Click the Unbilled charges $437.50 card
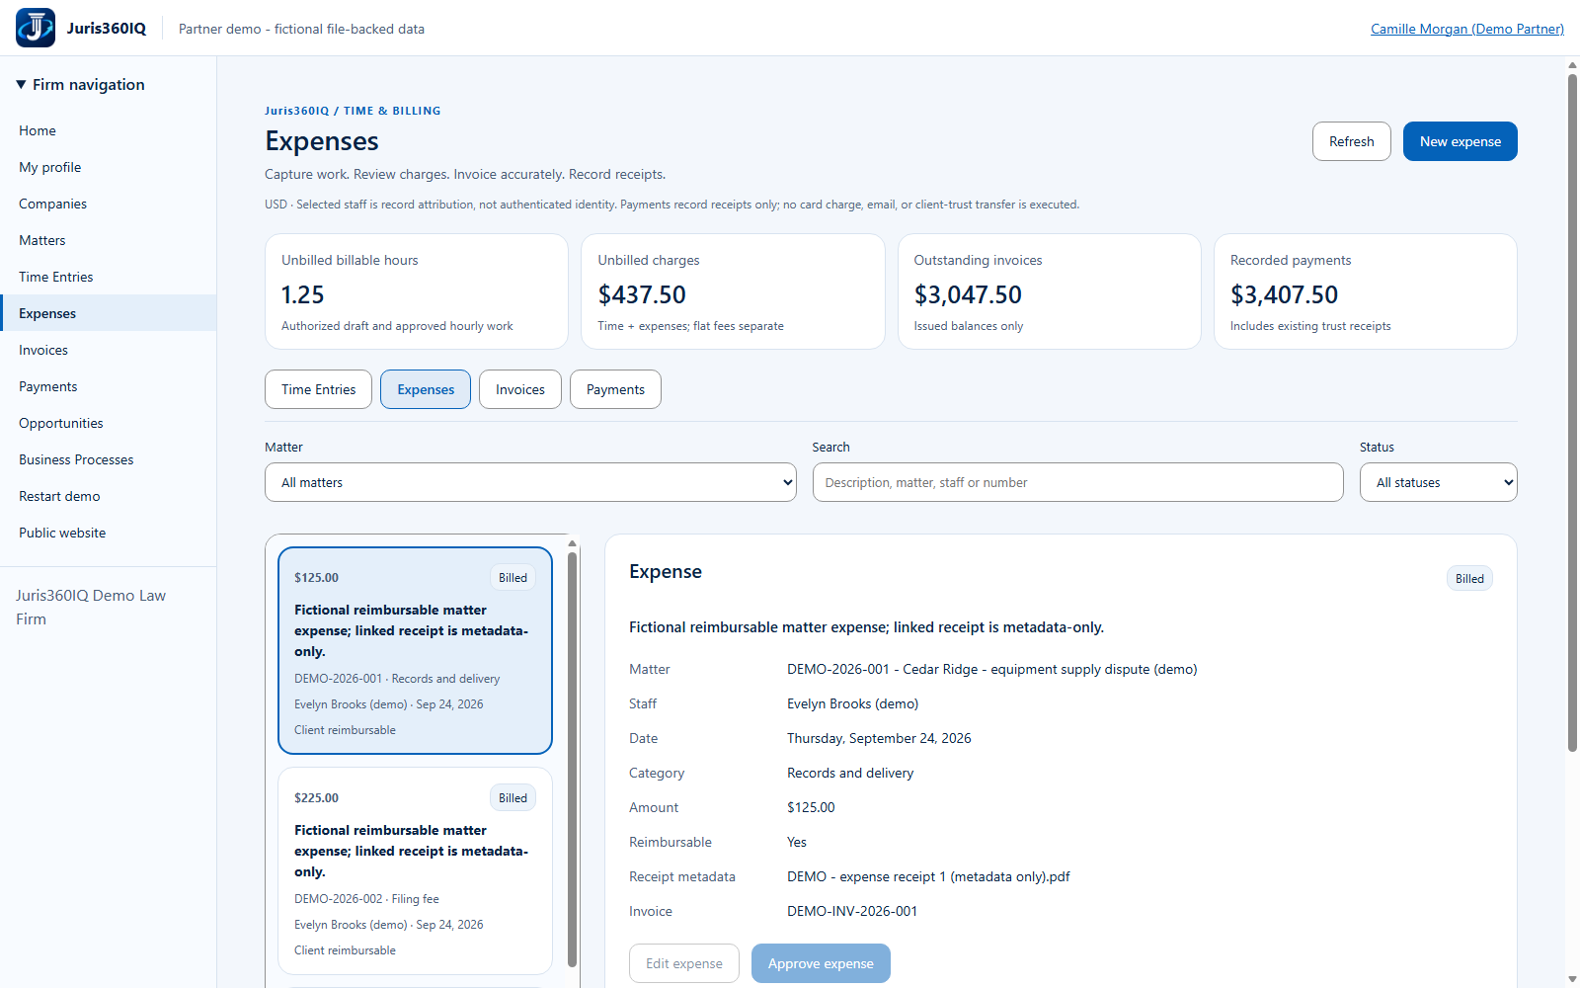The image size is (1580, 988). point(733,291)
